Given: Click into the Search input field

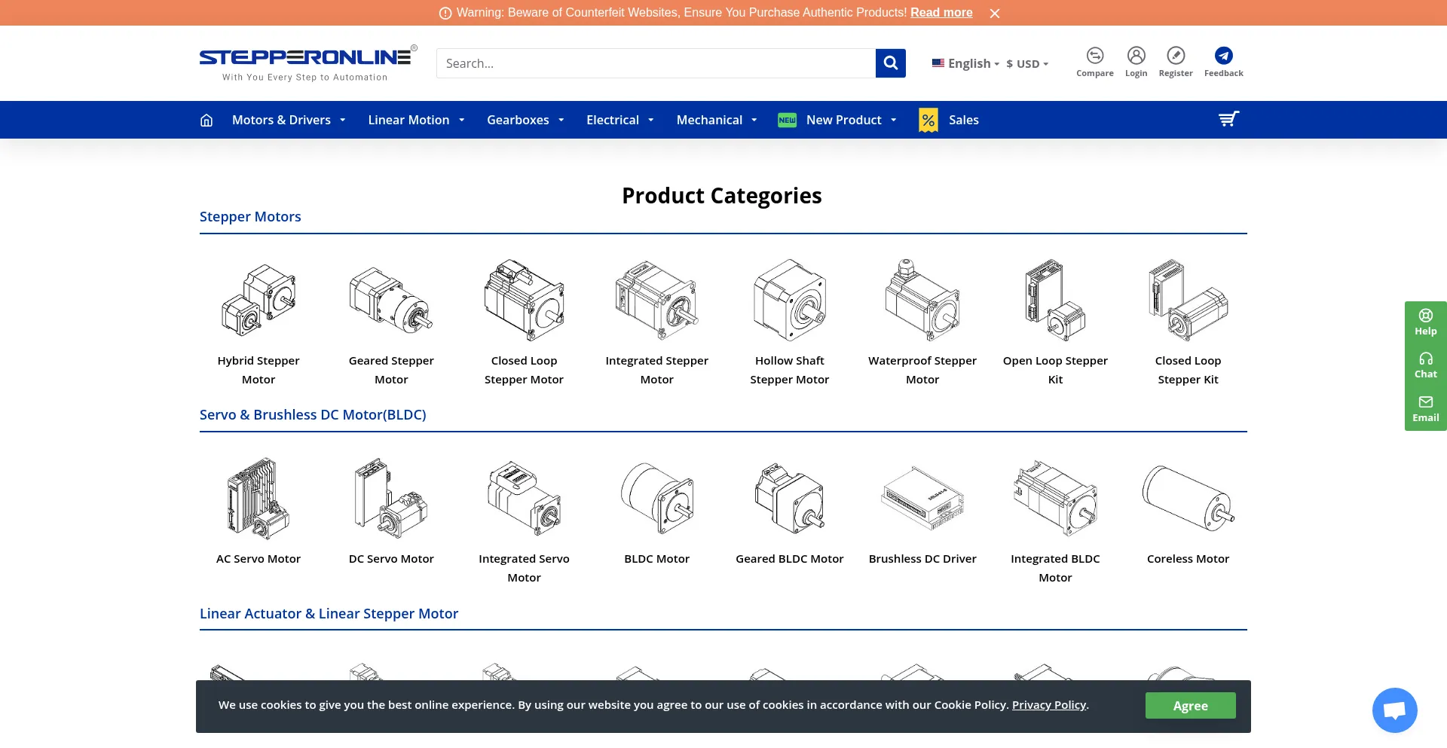Looking at the screenshot, I should pos(656,63).
